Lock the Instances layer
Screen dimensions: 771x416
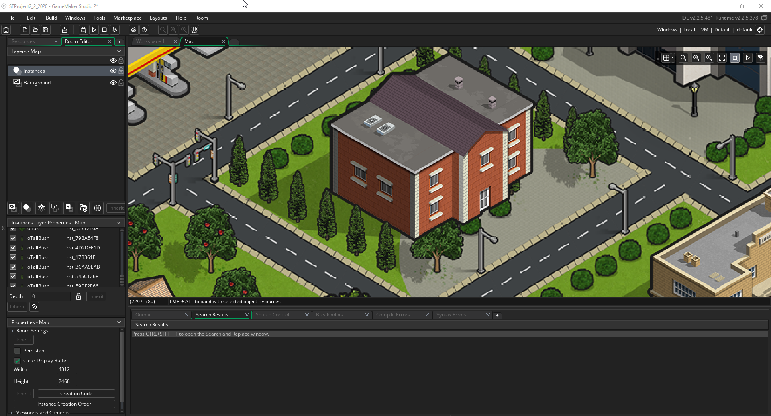click(121, 71)
